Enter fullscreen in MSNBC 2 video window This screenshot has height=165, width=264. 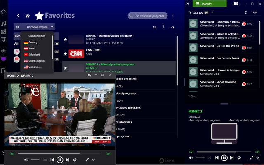pyautogui.click(x=87, y=160)
